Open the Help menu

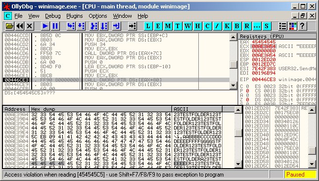(x=142, y=16)
